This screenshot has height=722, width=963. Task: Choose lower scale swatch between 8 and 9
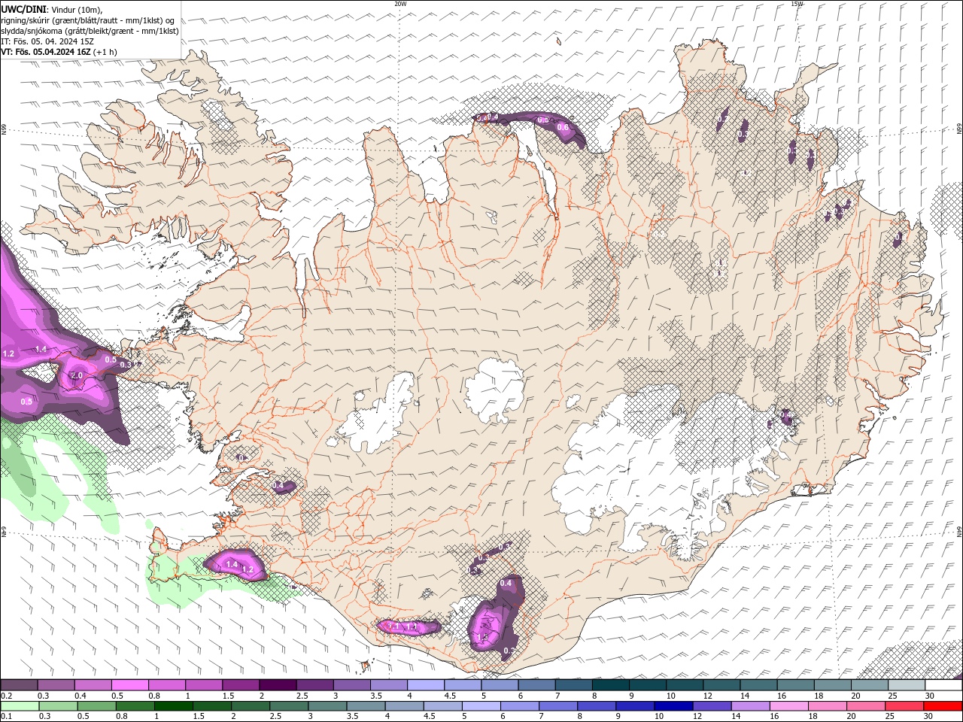pos(597,706)
